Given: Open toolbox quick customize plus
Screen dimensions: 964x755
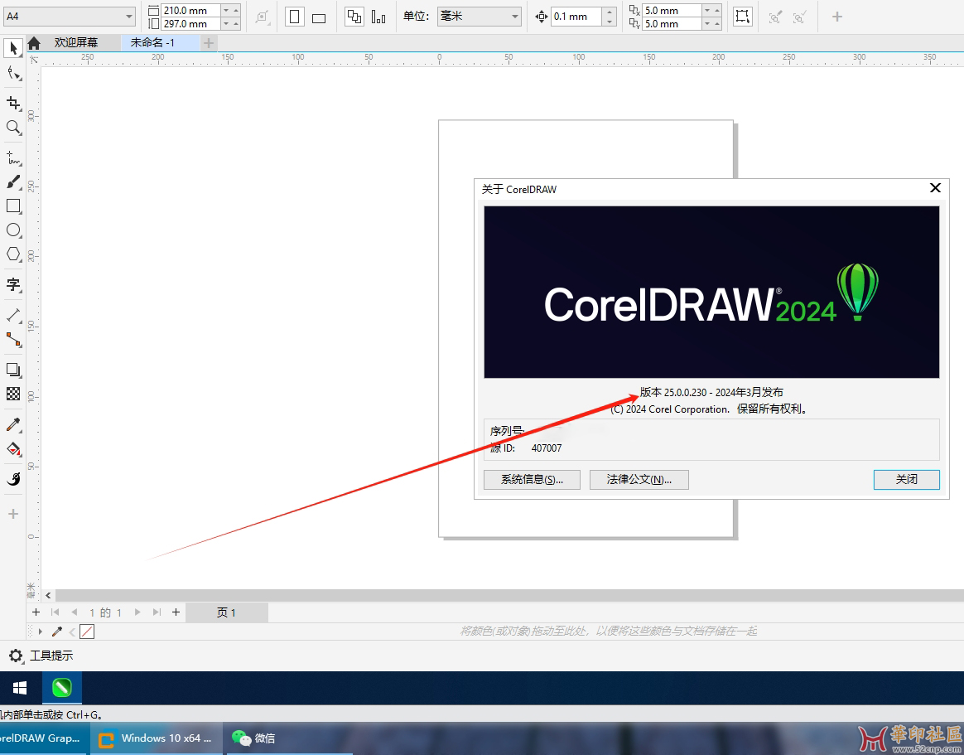Looking at the screenshot, I should tap(13, 514).
